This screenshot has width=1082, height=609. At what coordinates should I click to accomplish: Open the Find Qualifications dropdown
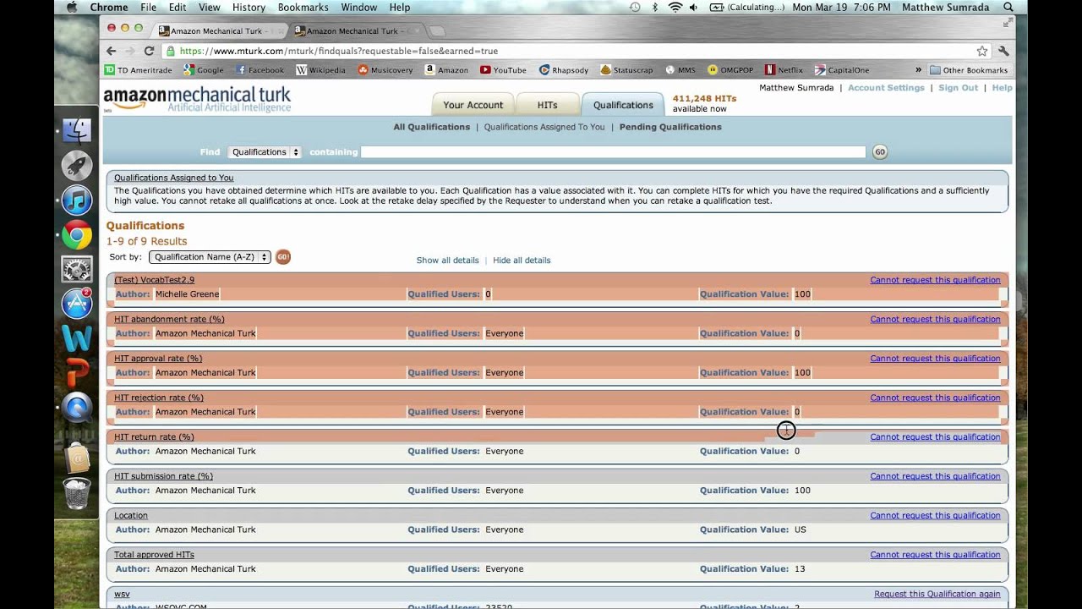pos(265,152)
